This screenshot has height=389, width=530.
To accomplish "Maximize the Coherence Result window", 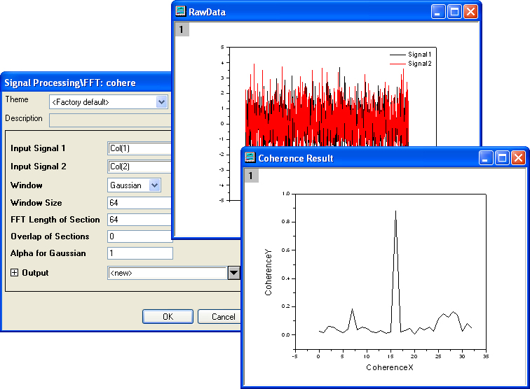I will pos(502,158).
